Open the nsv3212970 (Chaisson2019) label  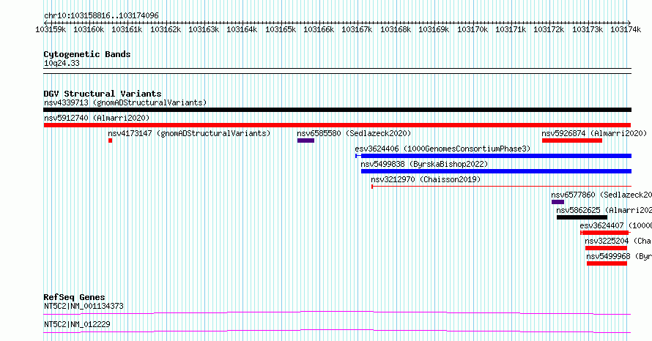(426, 179)
